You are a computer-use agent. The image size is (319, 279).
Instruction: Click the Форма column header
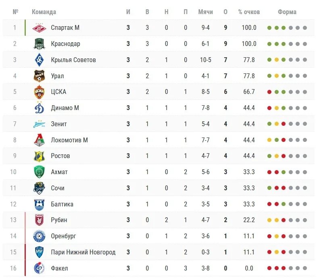[287, 12]
